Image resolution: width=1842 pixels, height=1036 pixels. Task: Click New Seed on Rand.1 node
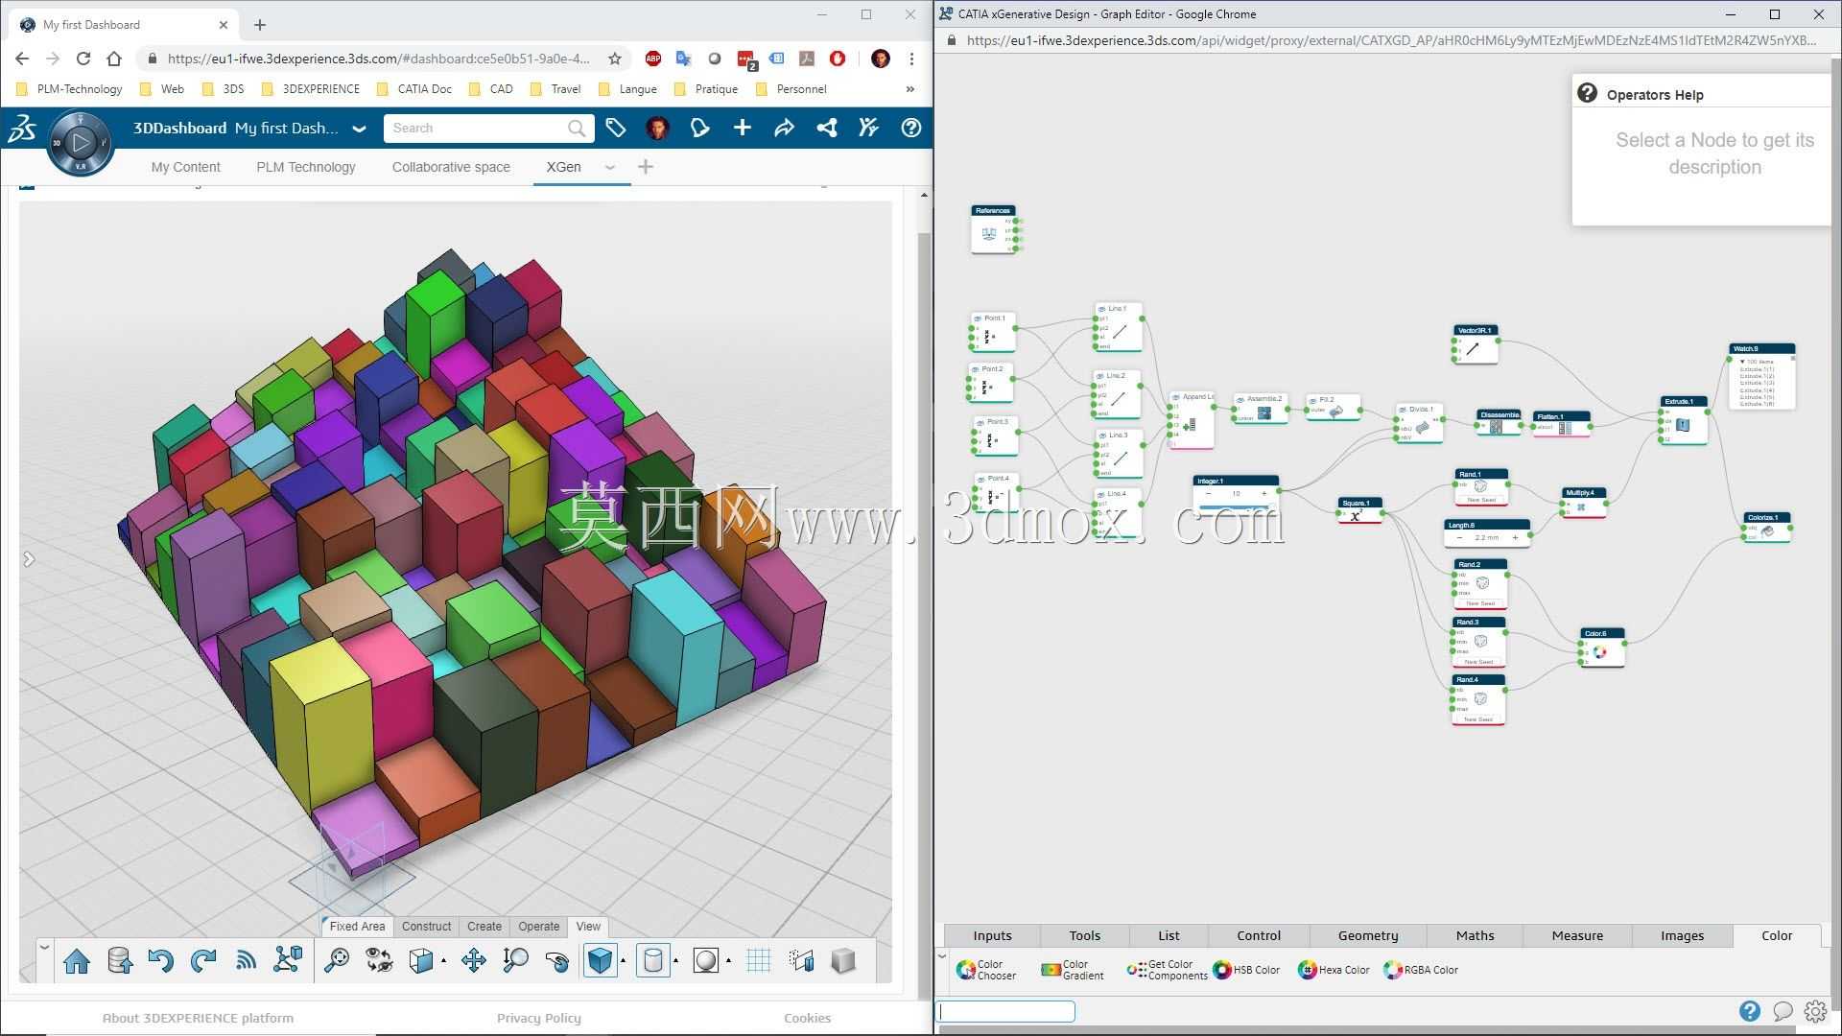pos(1481,500)
